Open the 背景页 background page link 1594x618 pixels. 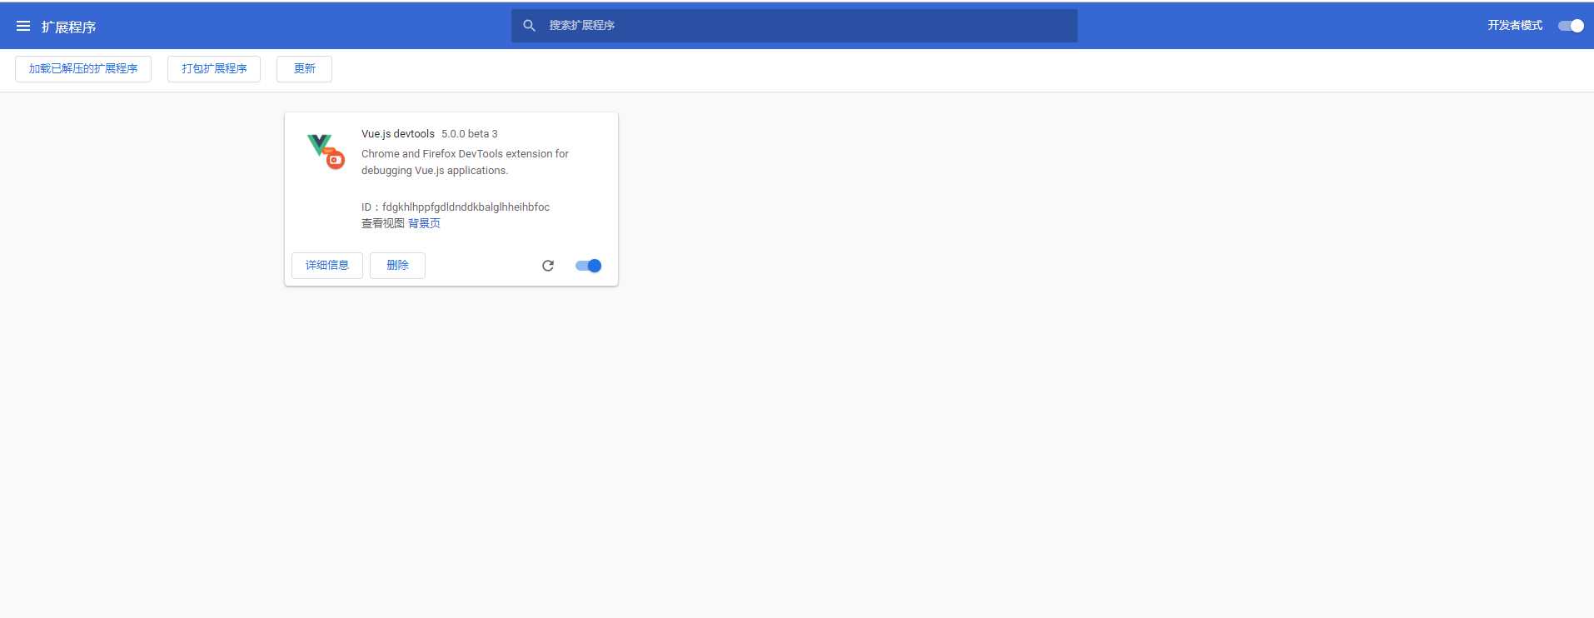tap(424, 223)
